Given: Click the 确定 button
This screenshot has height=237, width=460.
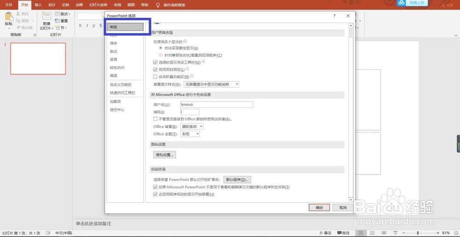Looking at the screenshot, I should coord(319,208).
